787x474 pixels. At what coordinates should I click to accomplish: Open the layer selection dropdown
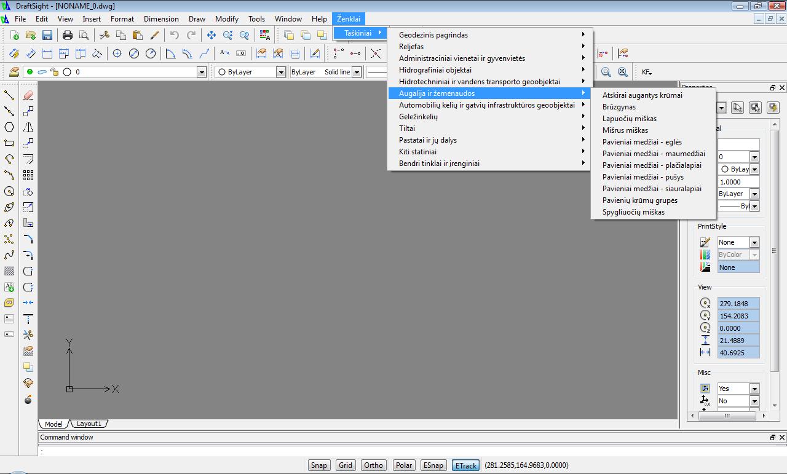click(x=201, y=73)
